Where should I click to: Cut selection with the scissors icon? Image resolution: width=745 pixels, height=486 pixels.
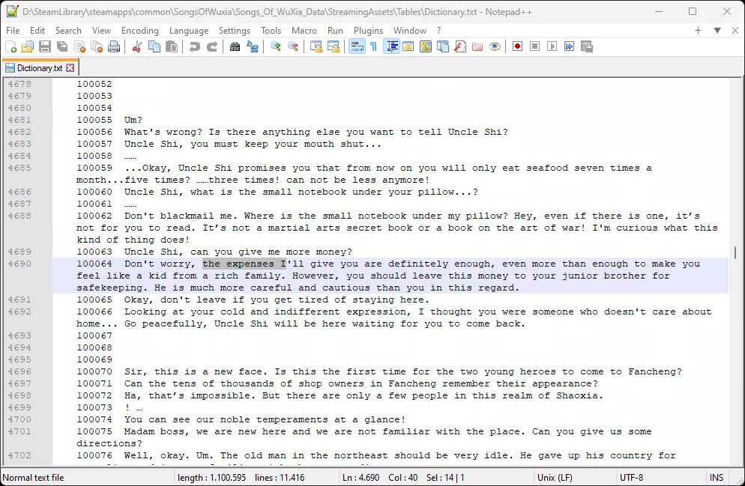point(137,46)
